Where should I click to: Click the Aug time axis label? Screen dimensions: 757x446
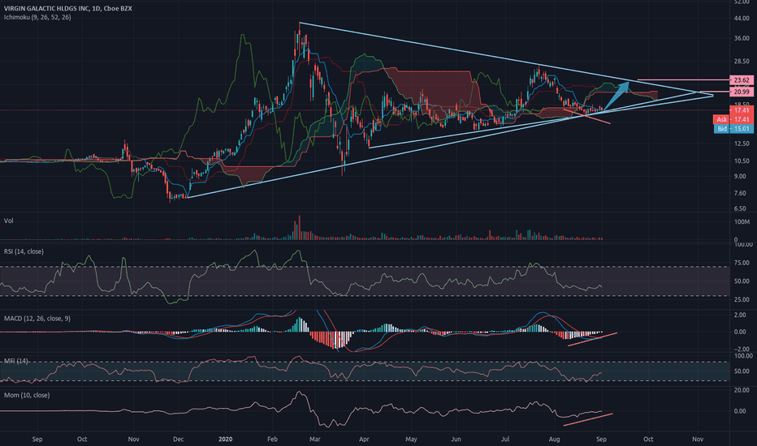554,440
